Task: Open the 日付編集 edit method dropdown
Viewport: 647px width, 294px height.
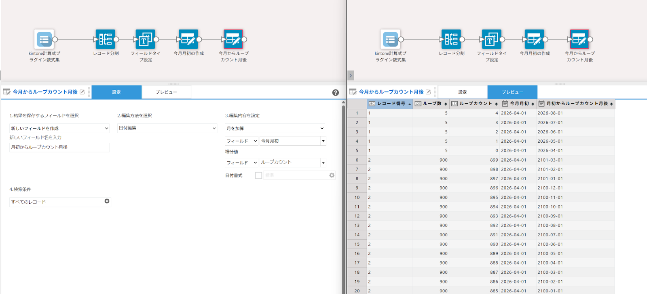Action: (x=167, y=128)
